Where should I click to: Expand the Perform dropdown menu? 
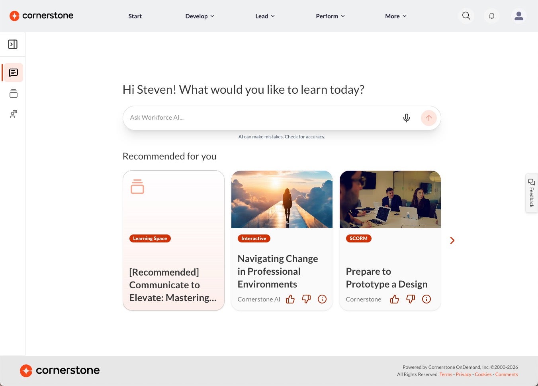point(331,16)
